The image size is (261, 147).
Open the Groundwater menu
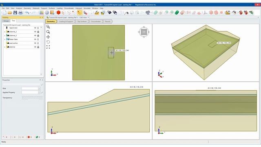(69, 8)
